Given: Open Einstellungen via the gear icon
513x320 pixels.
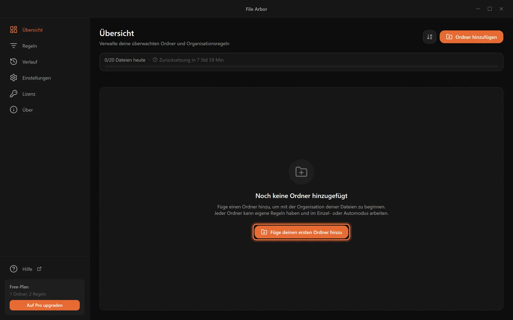Looking at the screenshot, I should coord(14,78).
